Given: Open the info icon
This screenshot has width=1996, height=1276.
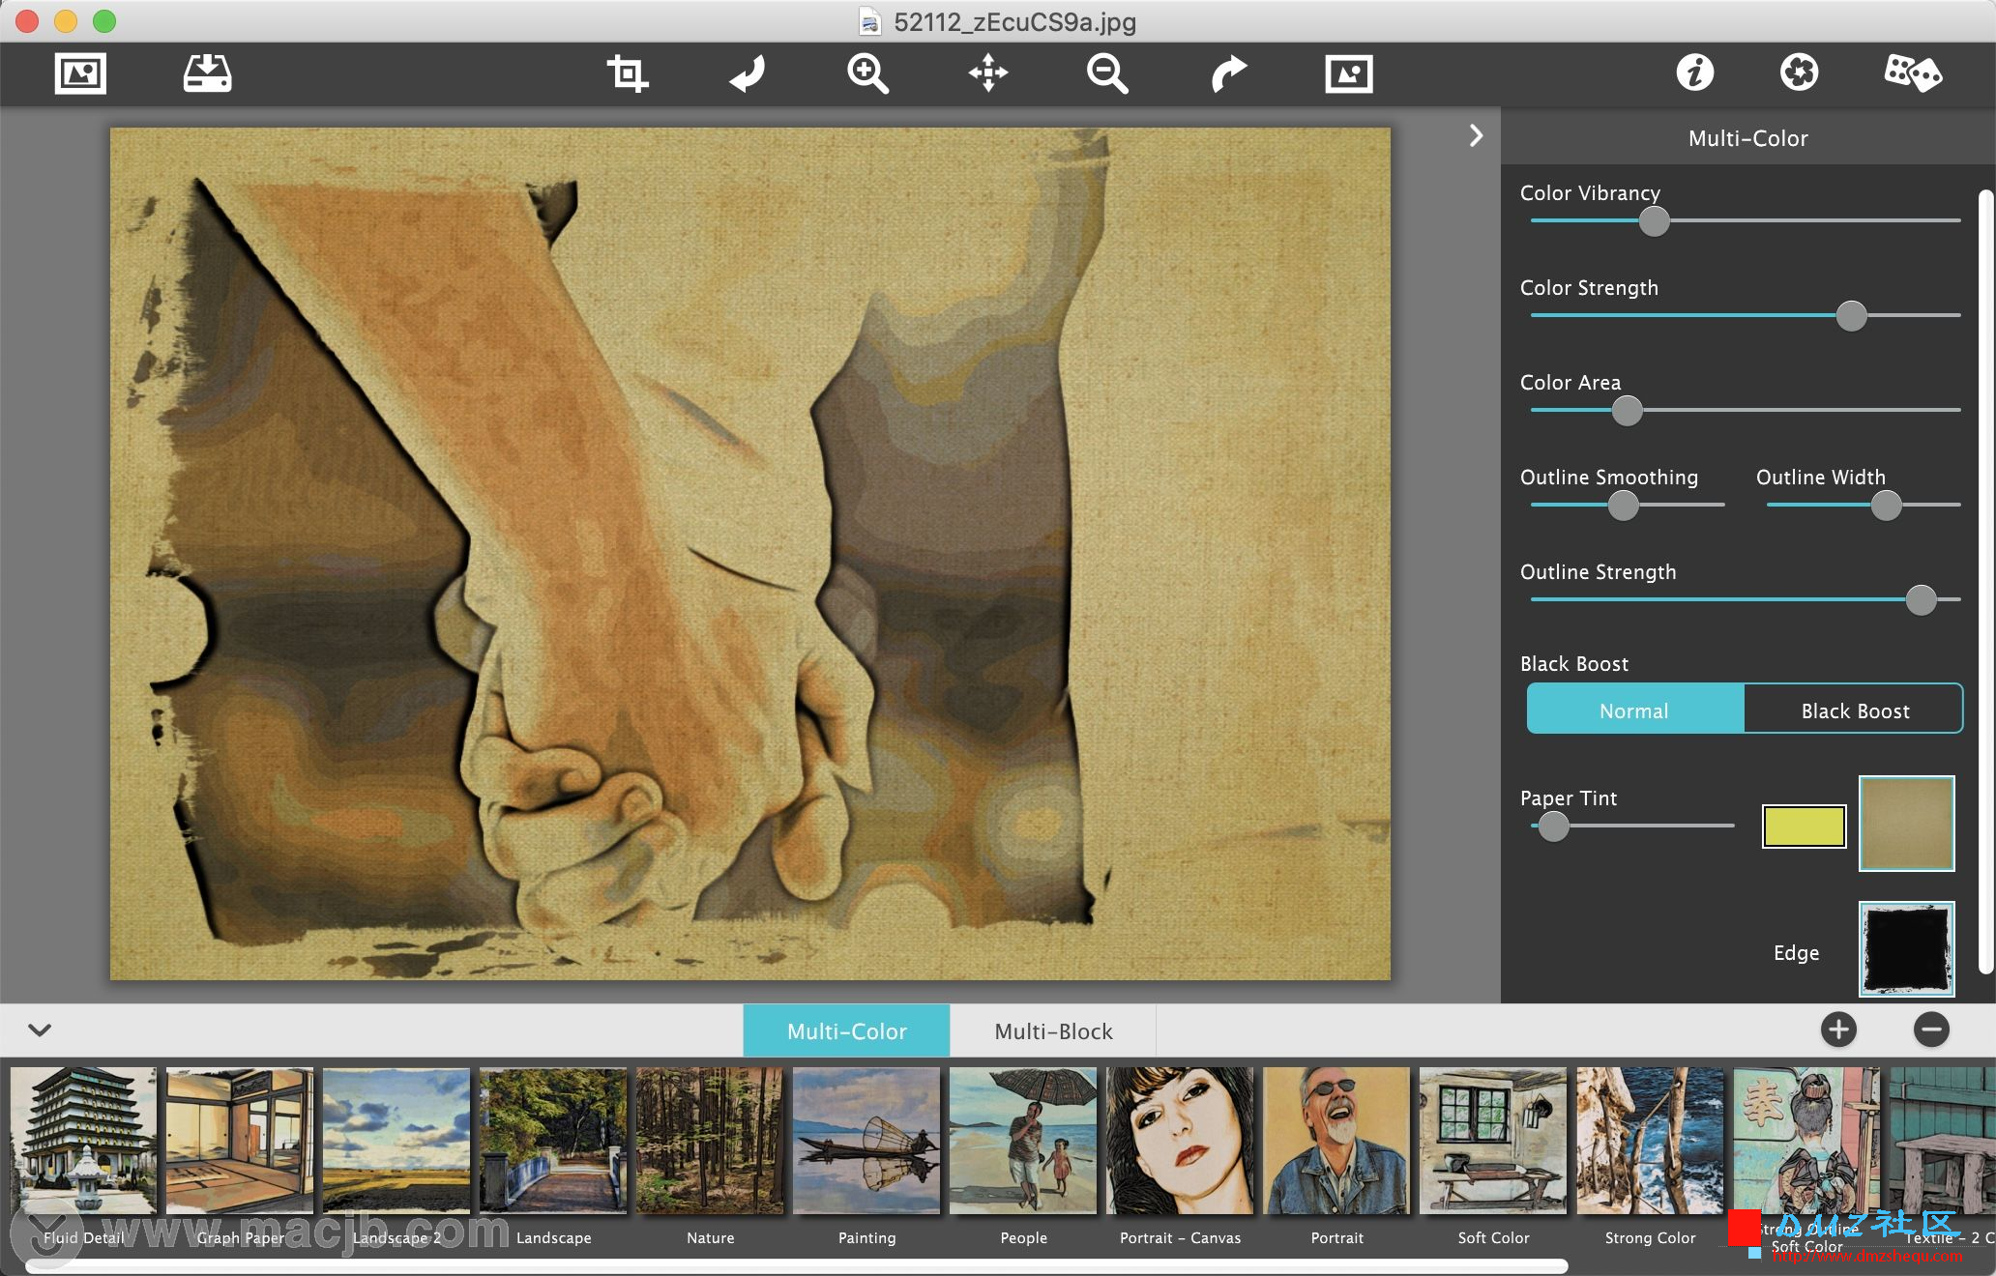Looking at the screenshot, I should (x=1694, y=72).
